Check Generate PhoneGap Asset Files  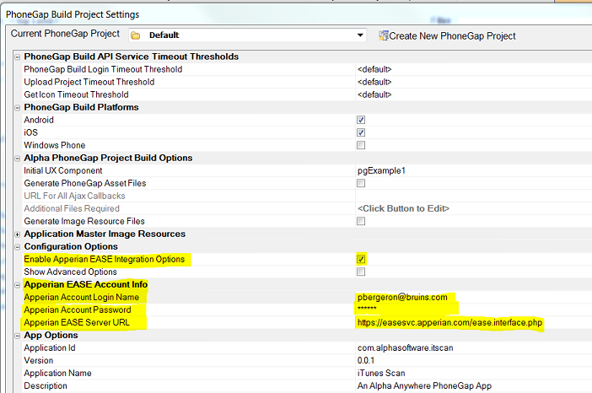361,183
